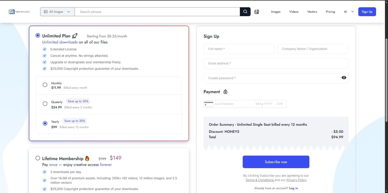Click the magnifier search button

pyautogui.click(x=245, y=12)
